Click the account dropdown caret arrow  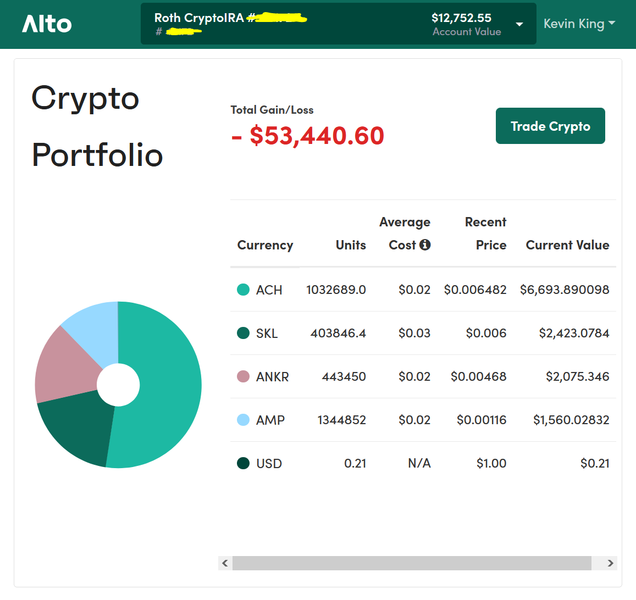(x=519, y=25)
